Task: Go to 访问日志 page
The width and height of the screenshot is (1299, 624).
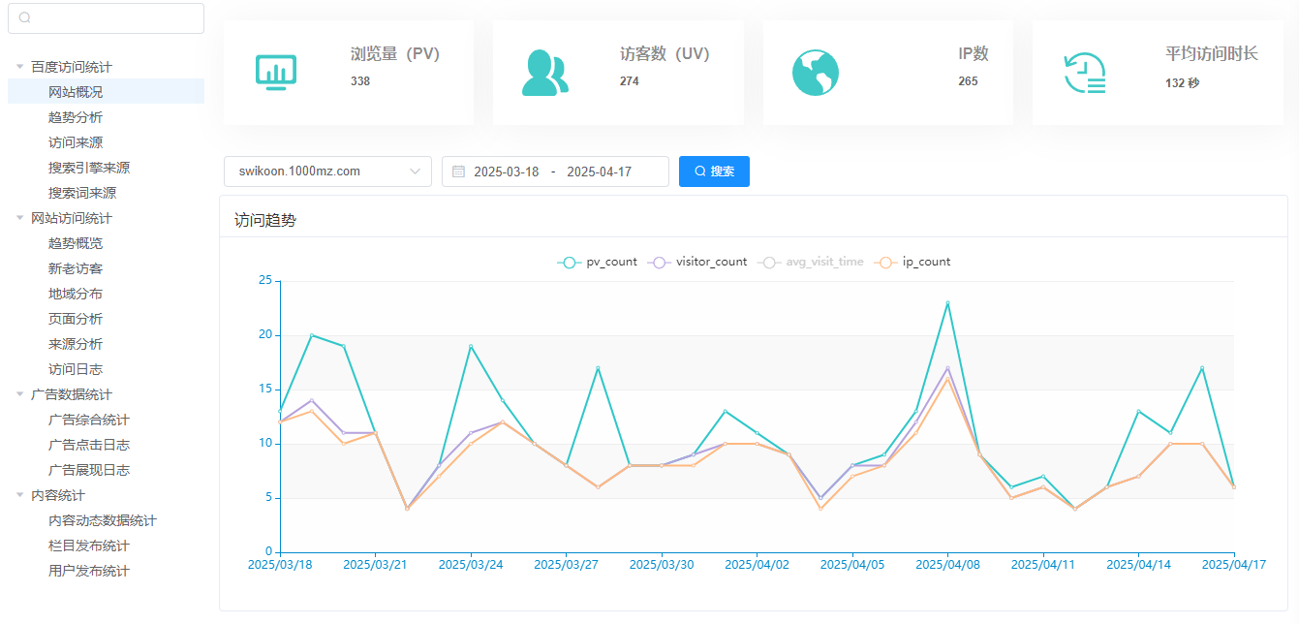Action: point(76,369)
